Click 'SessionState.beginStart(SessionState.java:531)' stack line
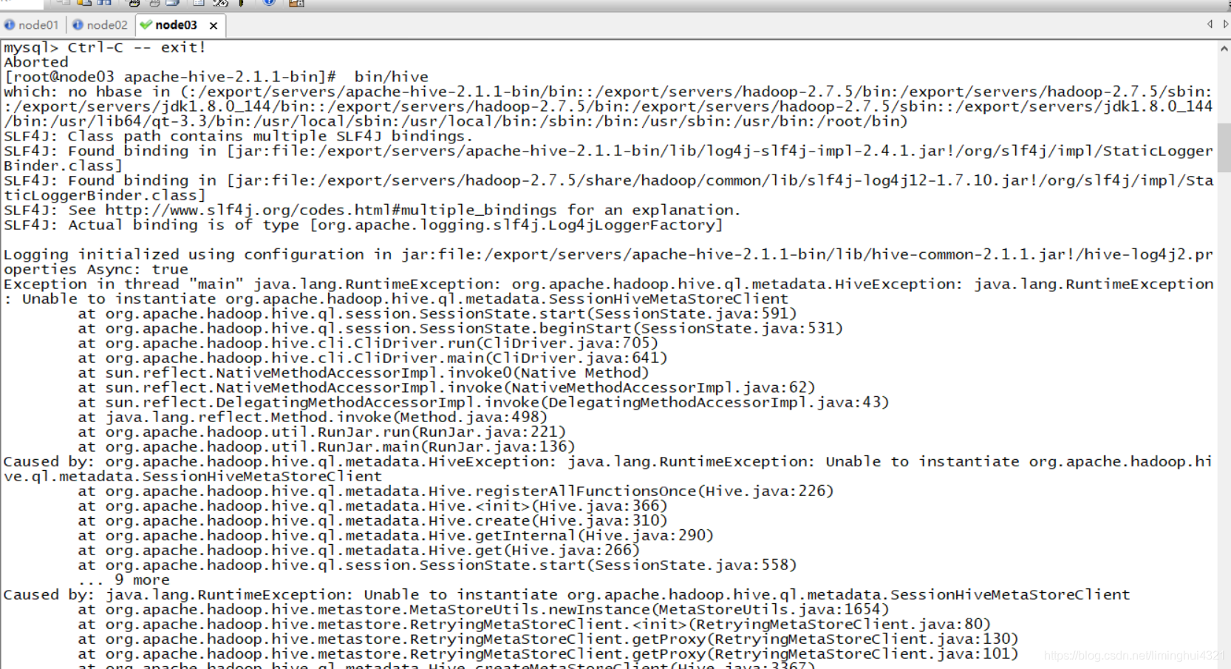This screenshot has width=1231, height=669. click(x=460, y=328)
